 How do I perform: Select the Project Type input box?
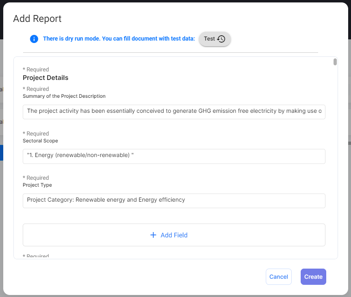[x=174, y=200]
